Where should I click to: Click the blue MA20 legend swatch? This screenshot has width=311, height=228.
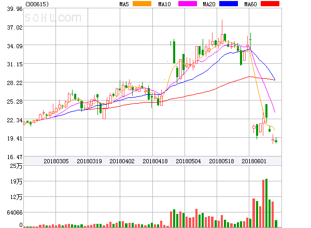click(229, 4)
